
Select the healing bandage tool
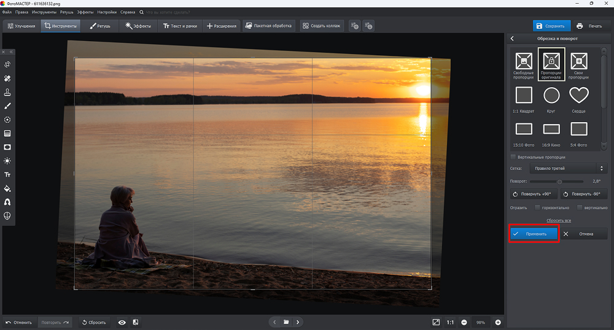tap(7, 78)
